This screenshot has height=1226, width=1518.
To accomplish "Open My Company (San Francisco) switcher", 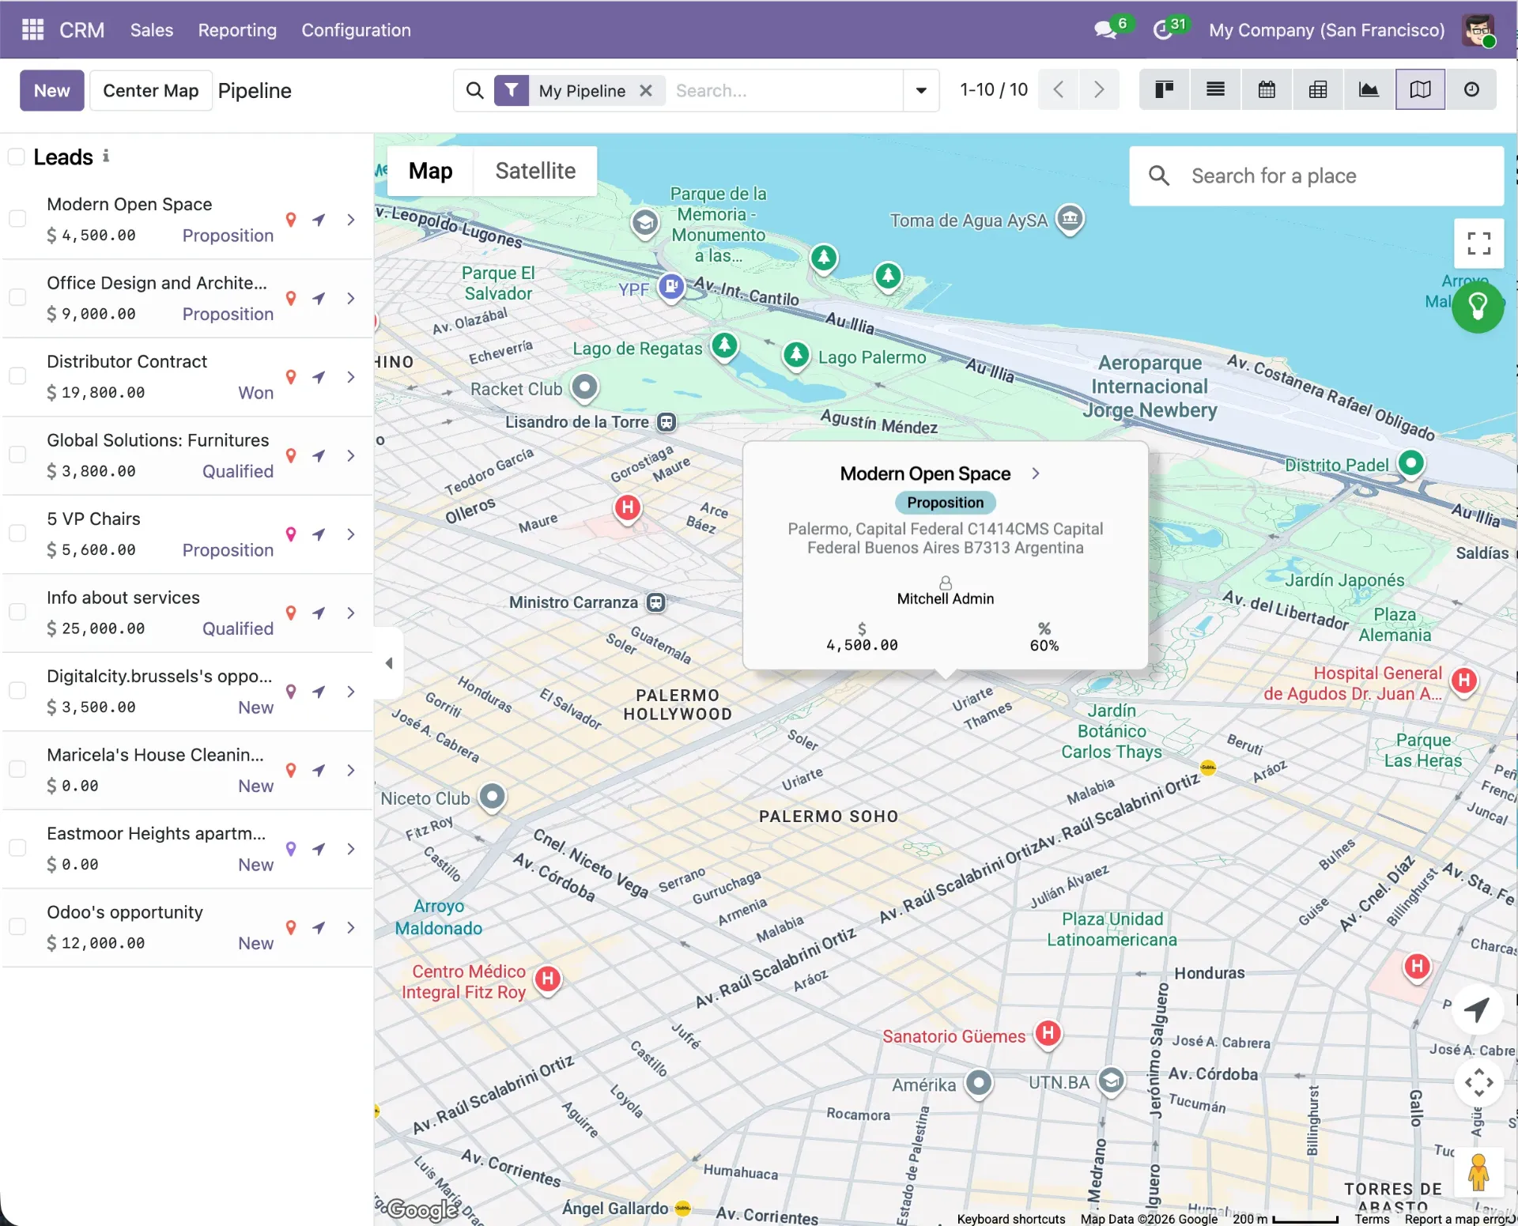I will pyautogui.click(x=1326, y=30).
